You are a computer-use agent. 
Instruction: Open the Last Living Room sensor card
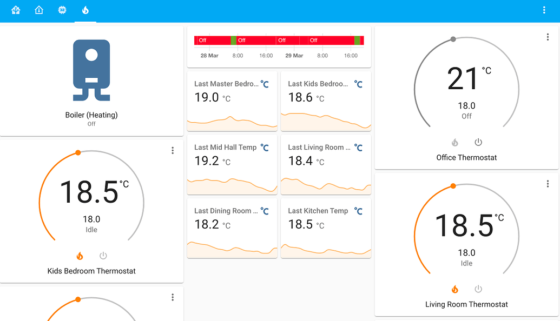(x=325, y=165)
